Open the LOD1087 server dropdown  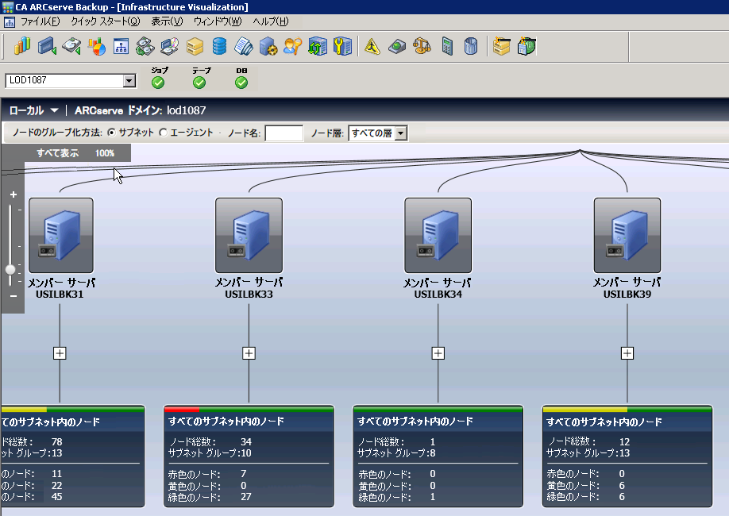point(129,81)
